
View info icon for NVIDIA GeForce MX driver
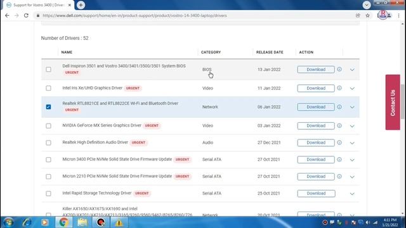339,125
